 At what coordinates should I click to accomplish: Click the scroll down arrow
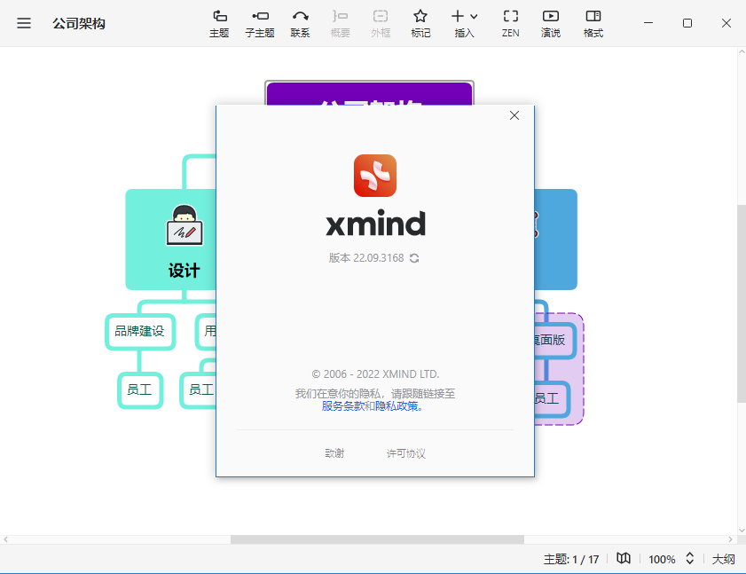click(x=742, y=531)
